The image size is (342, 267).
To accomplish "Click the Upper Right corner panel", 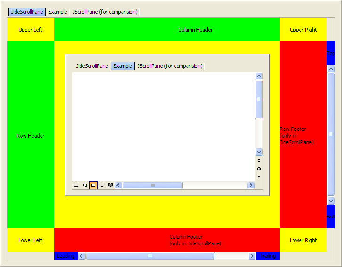I will (x=303, y=30).
